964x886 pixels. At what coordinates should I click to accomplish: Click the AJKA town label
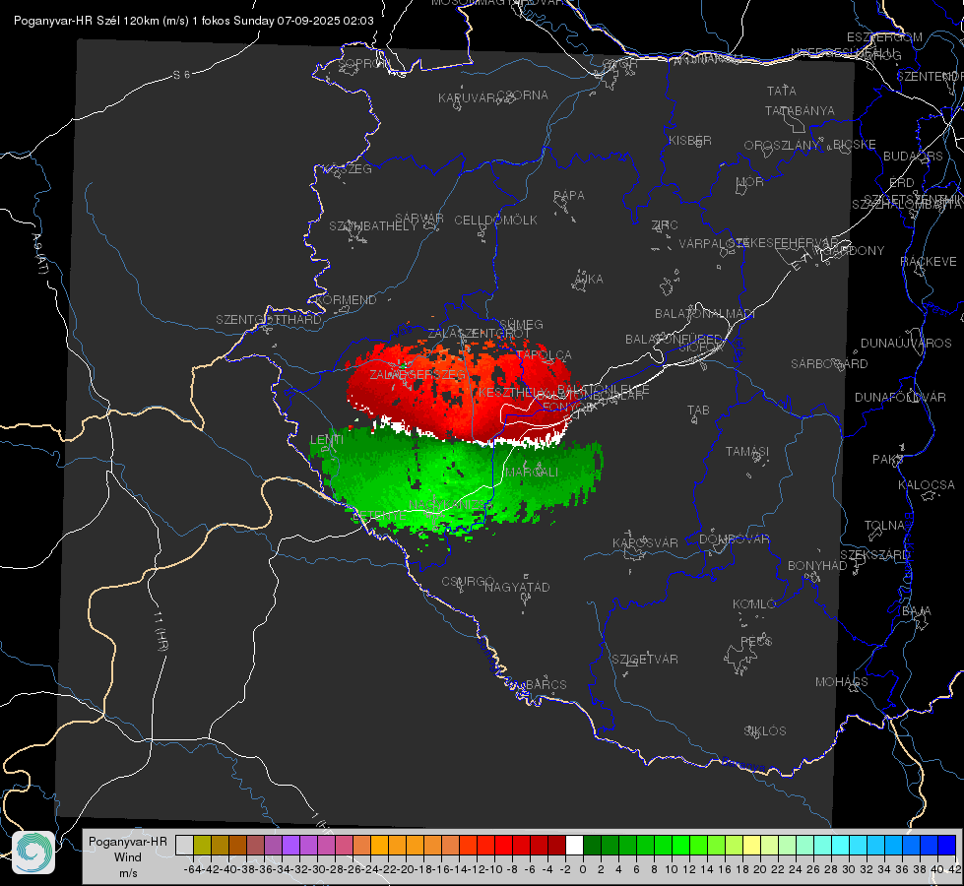(x=589, y=280)
